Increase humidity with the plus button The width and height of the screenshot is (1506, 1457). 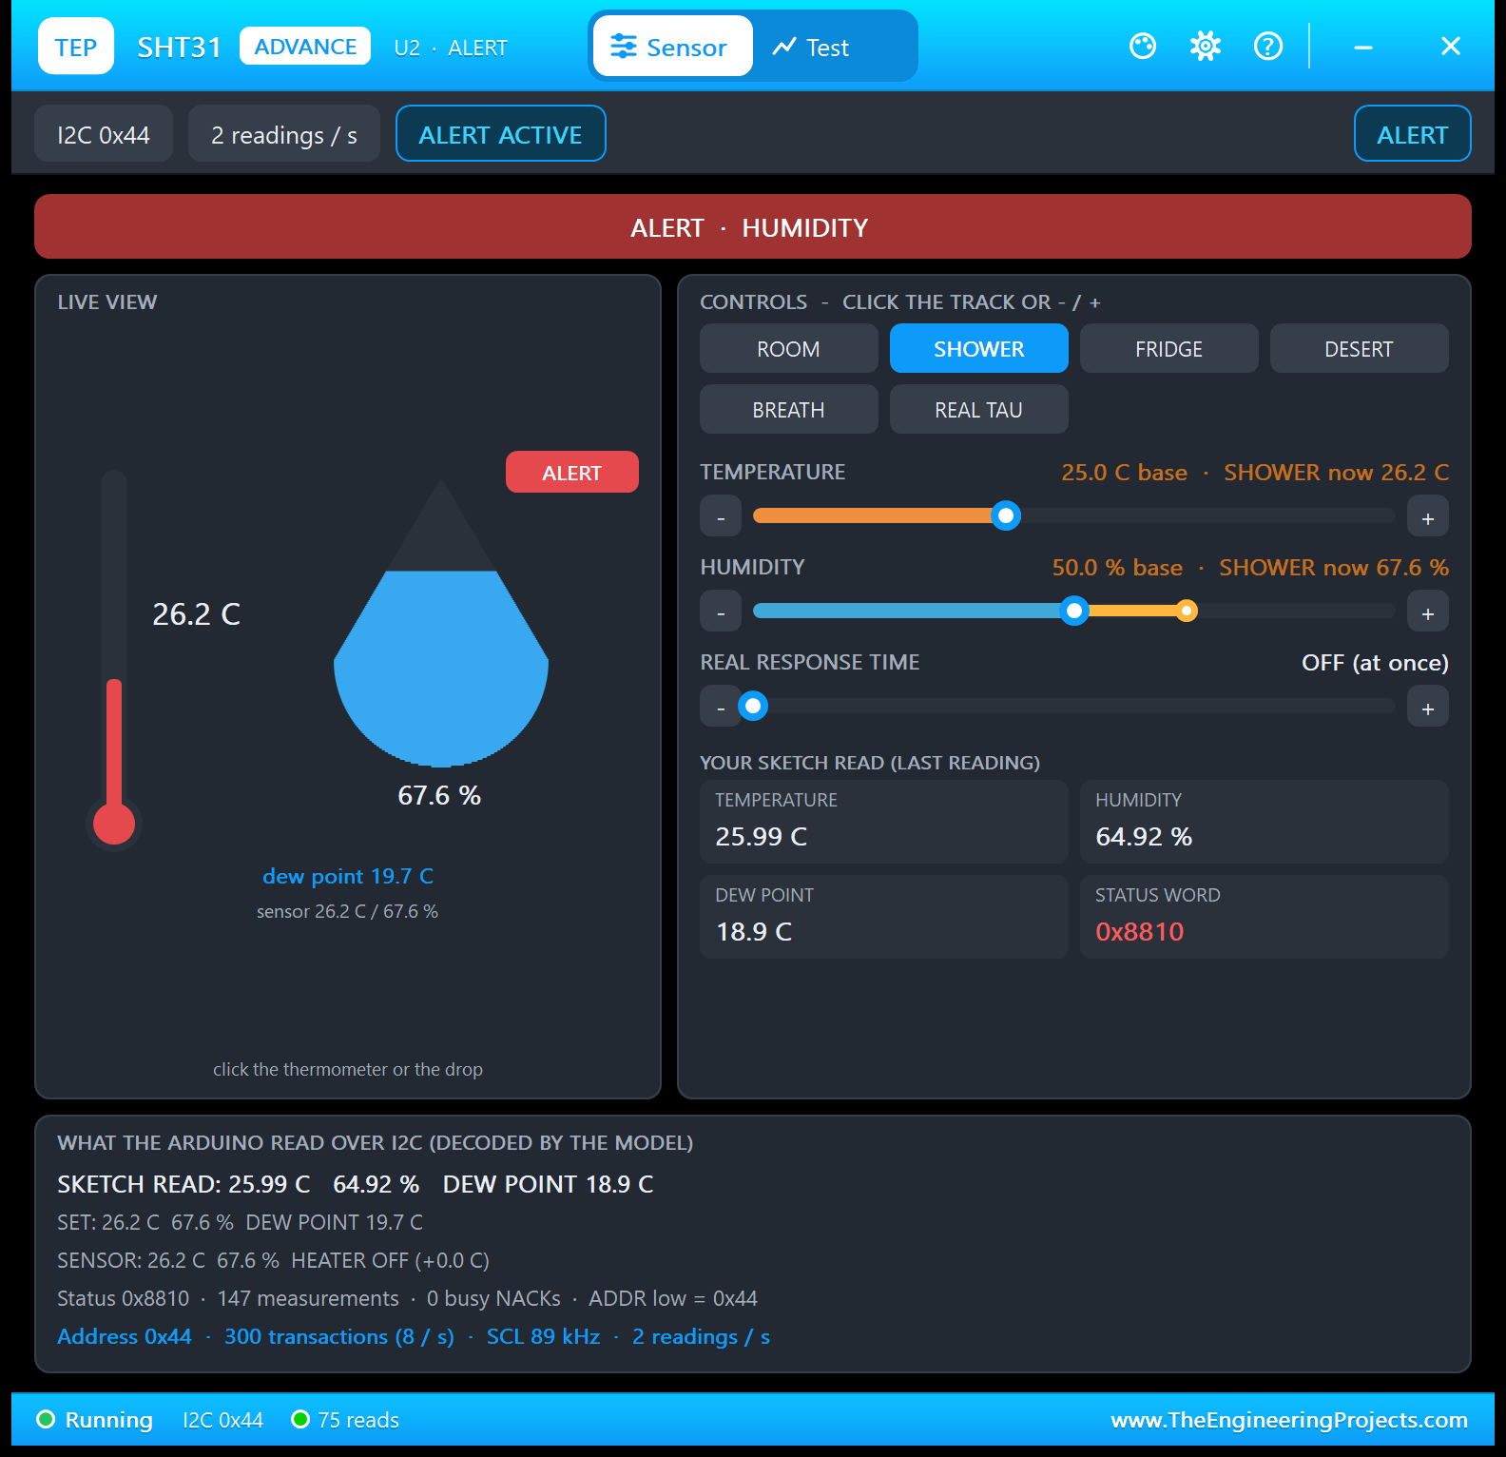click(1428, 612)
